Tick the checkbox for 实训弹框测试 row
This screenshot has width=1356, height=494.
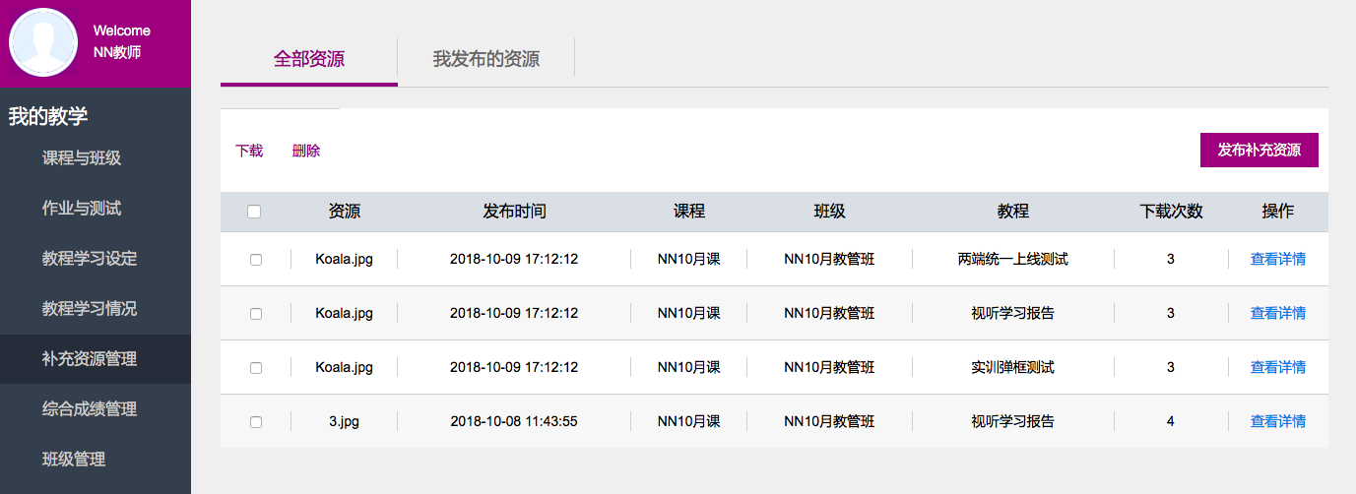(x=256, y=368)
